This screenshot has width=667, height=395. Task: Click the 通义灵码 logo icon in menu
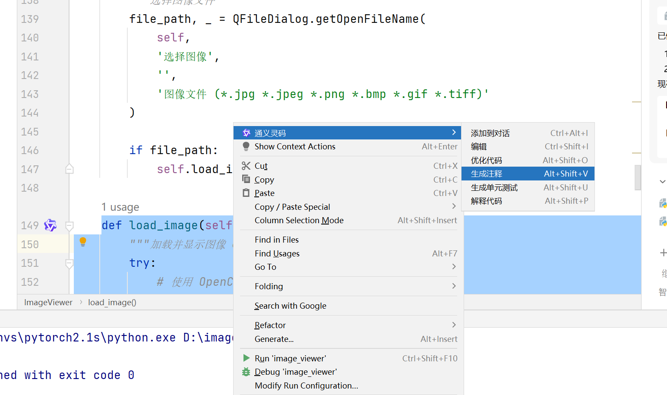click(246, 133)
